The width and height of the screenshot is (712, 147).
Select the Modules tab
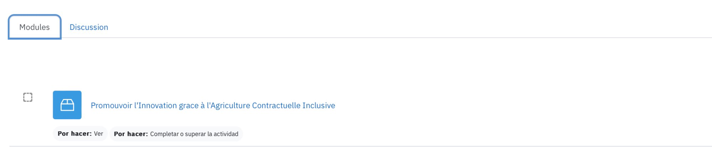tap(35, 27)
